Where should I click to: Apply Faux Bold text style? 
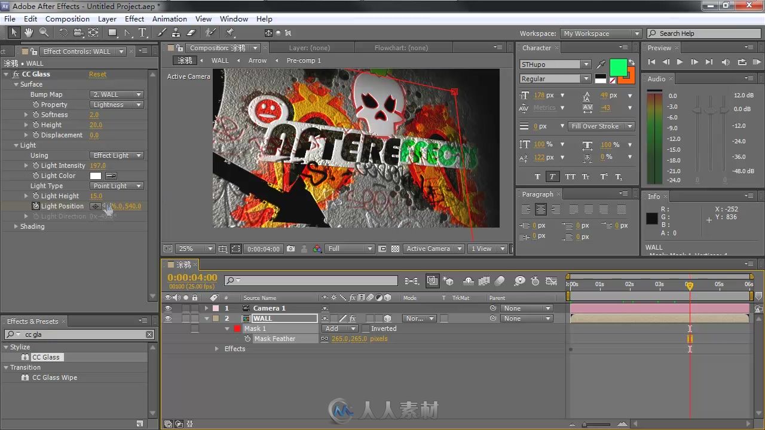click(x=537, y=177)
